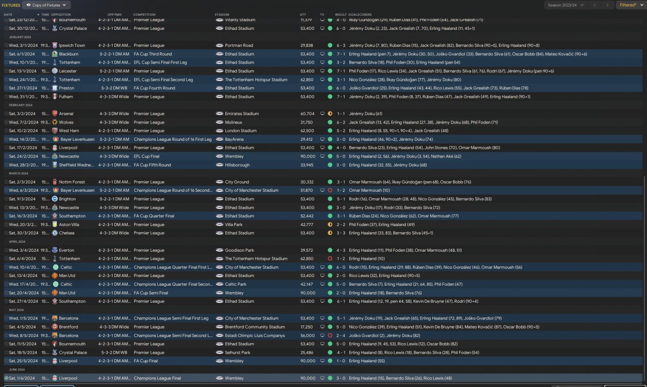
Task: Sort fixtures by the Att column header
Action: tap(303, 15)
